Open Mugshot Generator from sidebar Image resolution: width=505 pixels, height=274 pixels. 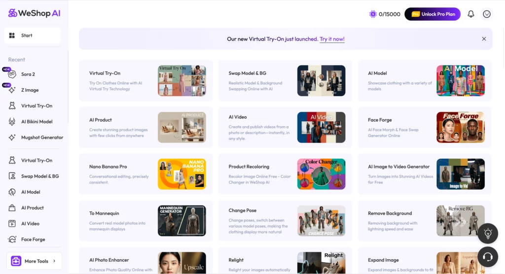coord(42,137)
